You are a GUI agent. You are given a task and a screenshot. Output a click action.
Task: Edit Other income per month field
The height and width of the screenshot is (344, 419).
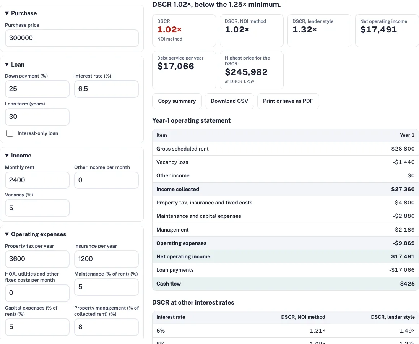tap(106, 180)
